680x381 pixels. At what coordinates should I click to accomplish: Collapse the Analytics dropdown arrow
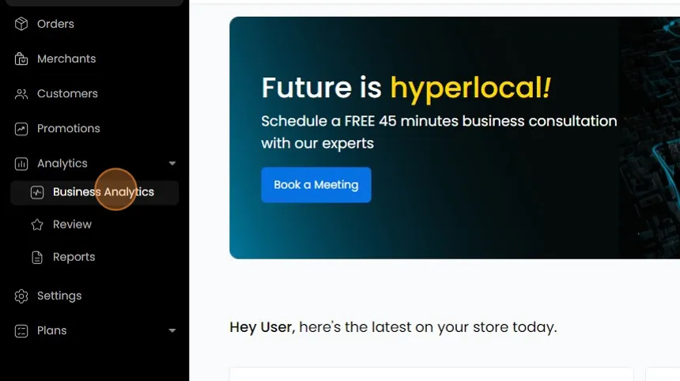[x=172, y=164]
